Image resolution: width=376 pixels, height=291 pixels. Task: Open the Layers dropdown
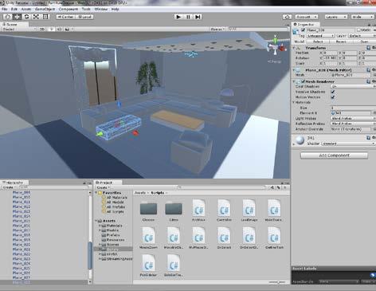[x=336, y=17]
